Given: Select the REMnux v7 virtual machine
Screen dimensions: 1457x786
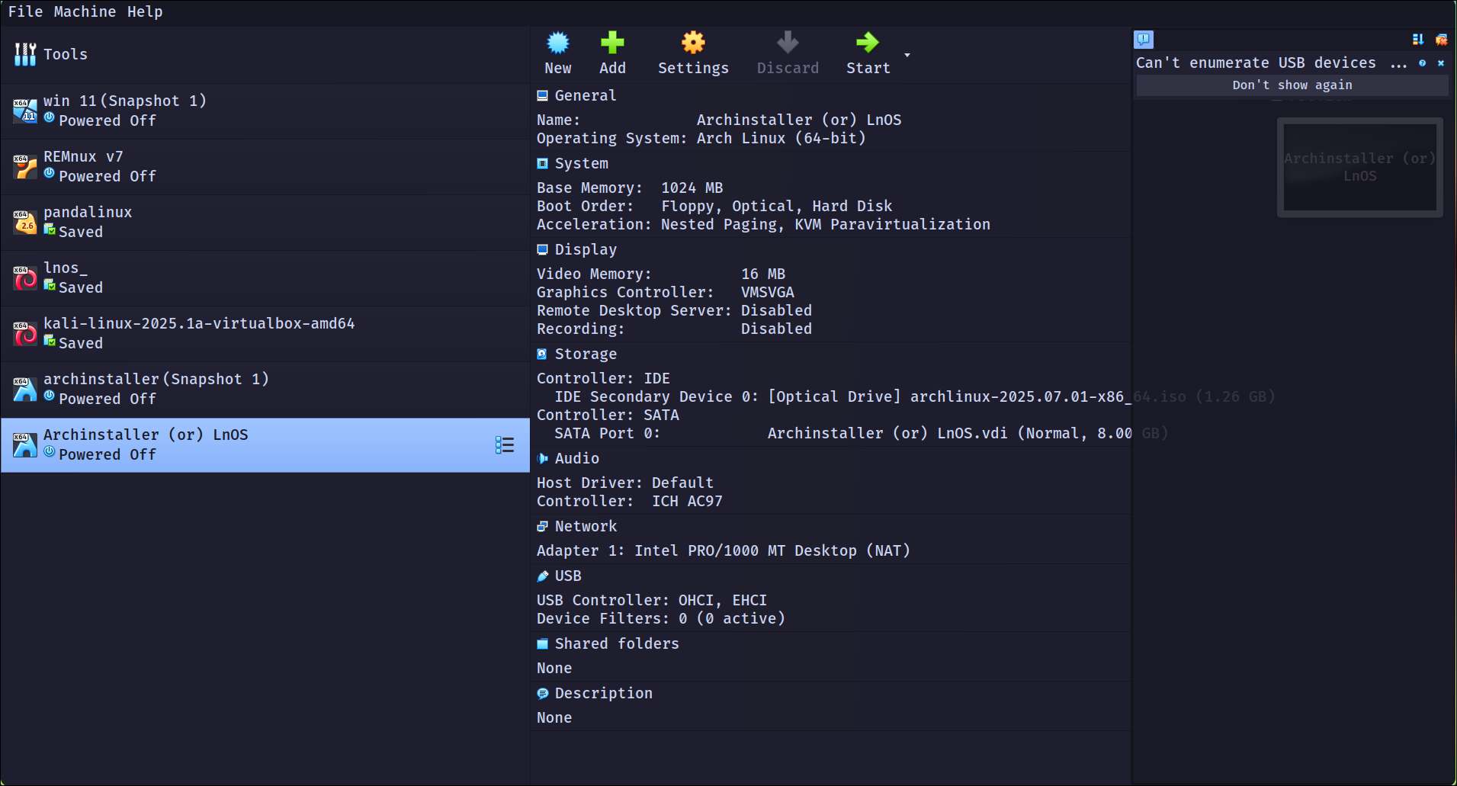Looking at the screenshot, I should click(265, 167).
